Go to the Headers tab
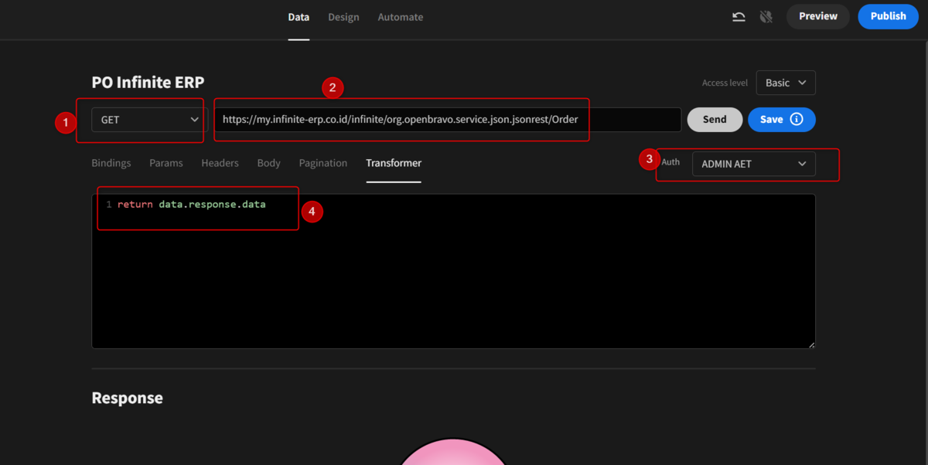This screenshot has width=928, height=465. pos(220,163)
